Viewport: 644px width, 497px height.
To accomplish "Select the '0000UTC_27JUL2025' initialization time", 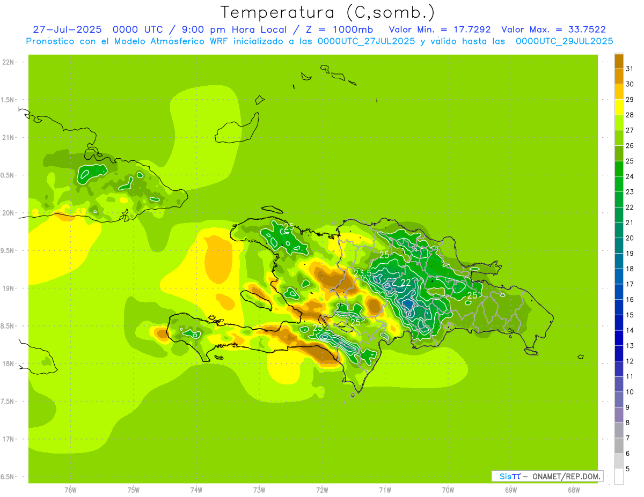I will click(367, 41).
